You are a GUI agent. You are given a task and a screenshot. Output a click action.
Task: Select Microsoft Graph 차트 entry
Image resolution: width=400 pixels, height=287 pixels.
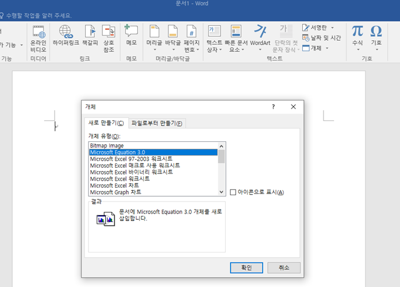[x=153, y=192]
